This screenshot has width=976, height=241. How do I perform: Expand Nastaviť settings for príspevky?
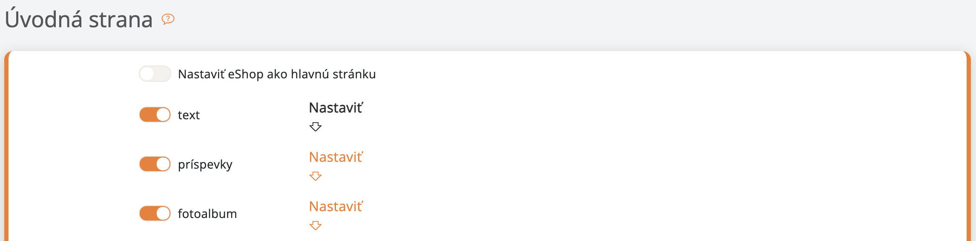336,157
